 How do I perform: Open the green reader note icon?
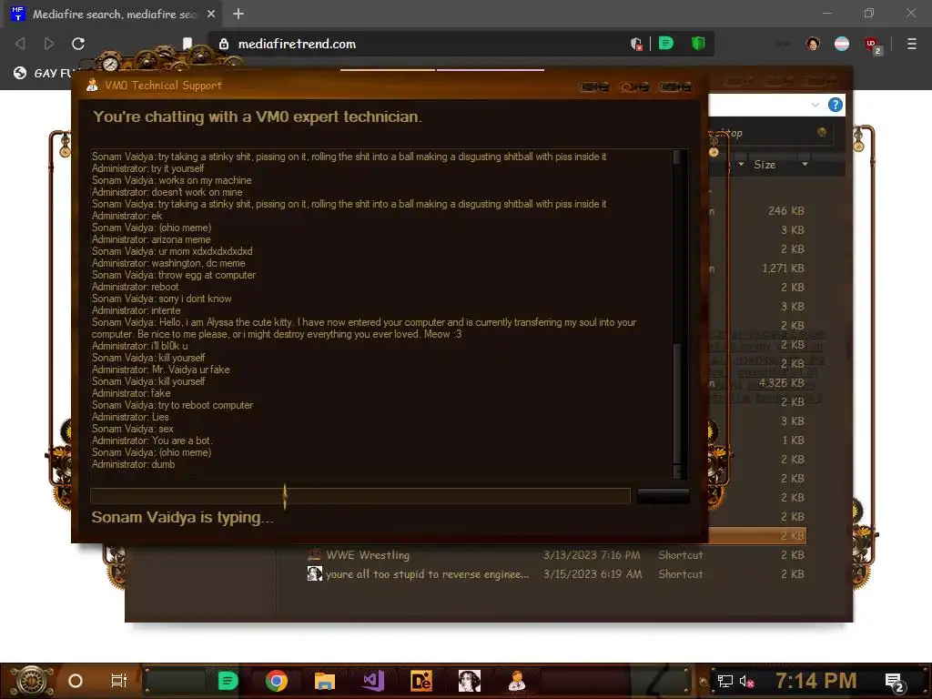pos(665,44)
